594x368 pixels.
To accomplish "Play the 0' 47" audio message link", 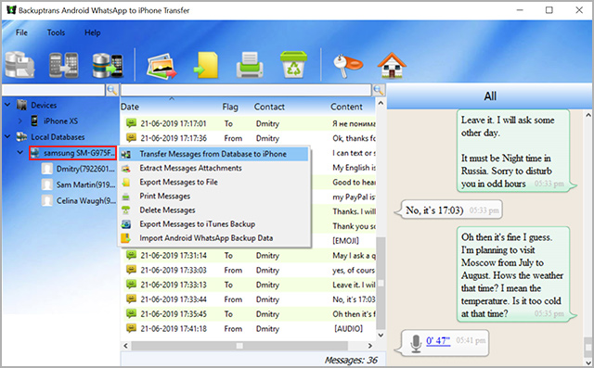I will [438, 341].
